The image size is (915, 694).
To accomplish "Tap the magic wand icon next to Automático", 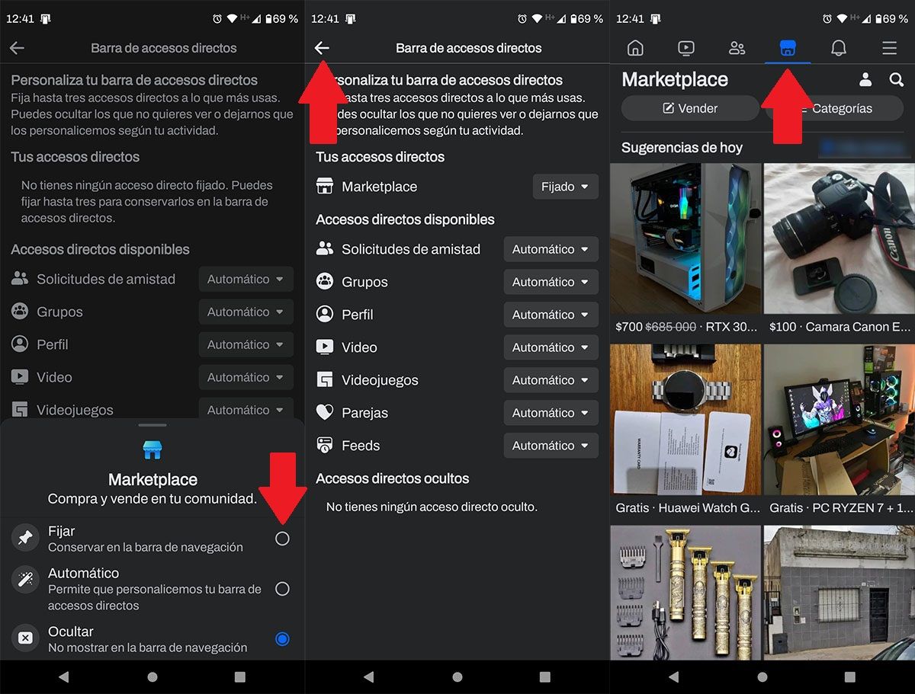I will point(25,580).
